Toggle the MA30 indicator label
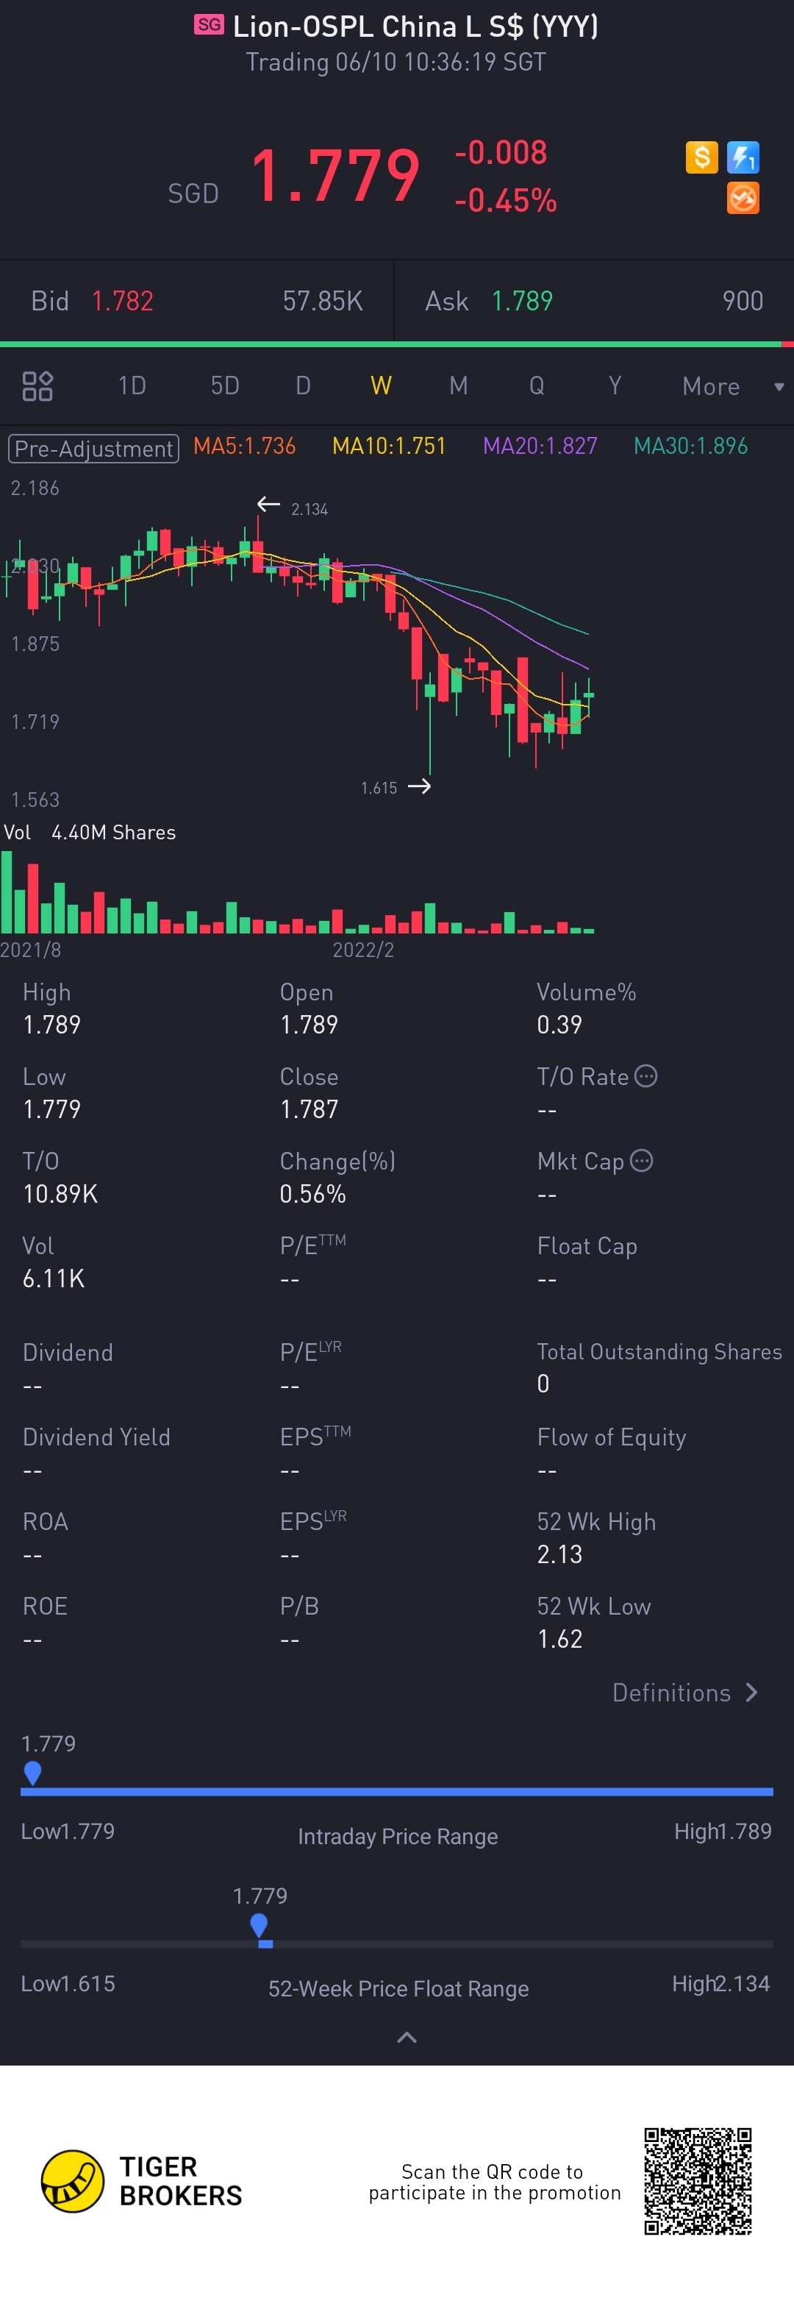Image resolution: width=794 pixels, height=2298 pixels. pyautogui.click(x=690, y=446)
